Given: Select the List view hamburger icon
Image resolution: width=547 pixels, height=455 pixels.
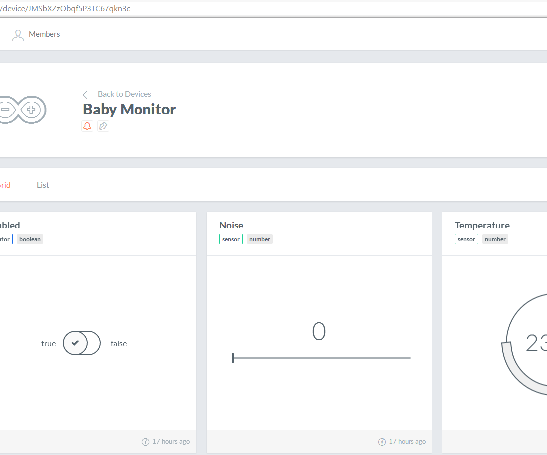Looking at the screenshot, I should (x=27, y=185).
